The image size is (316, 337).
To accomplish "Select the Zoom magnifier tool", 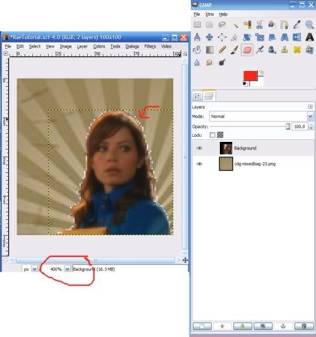I will click(x=309, y=25).
